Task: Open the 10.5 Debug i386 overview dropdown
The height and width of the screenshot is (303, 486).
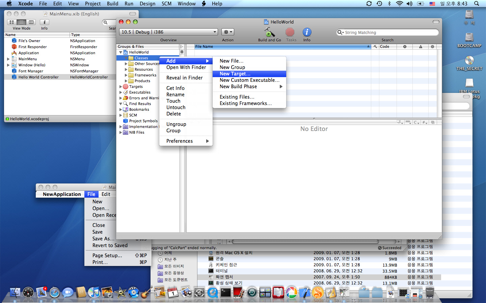Action: tap(168, 32)
